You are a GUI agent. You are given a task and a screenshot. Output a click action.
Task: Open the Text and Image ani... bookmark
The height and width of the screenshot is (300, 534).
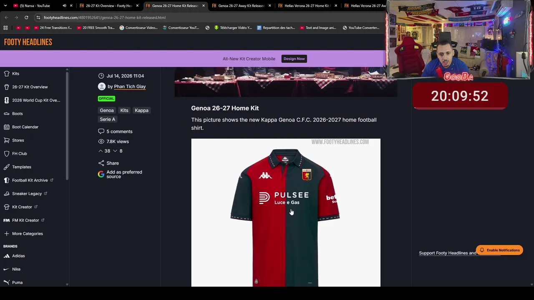318,28
